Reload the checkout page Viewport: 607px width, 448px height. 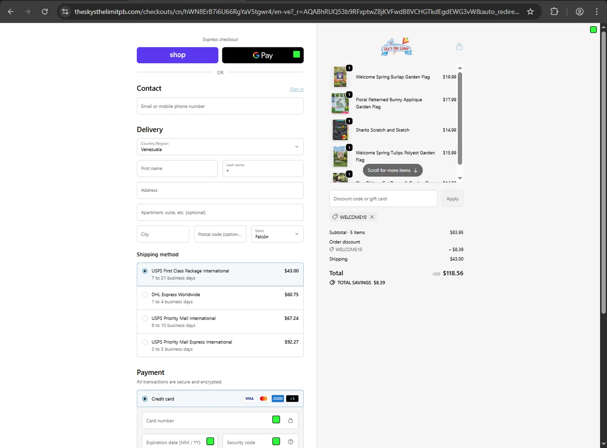click(45, 11)
